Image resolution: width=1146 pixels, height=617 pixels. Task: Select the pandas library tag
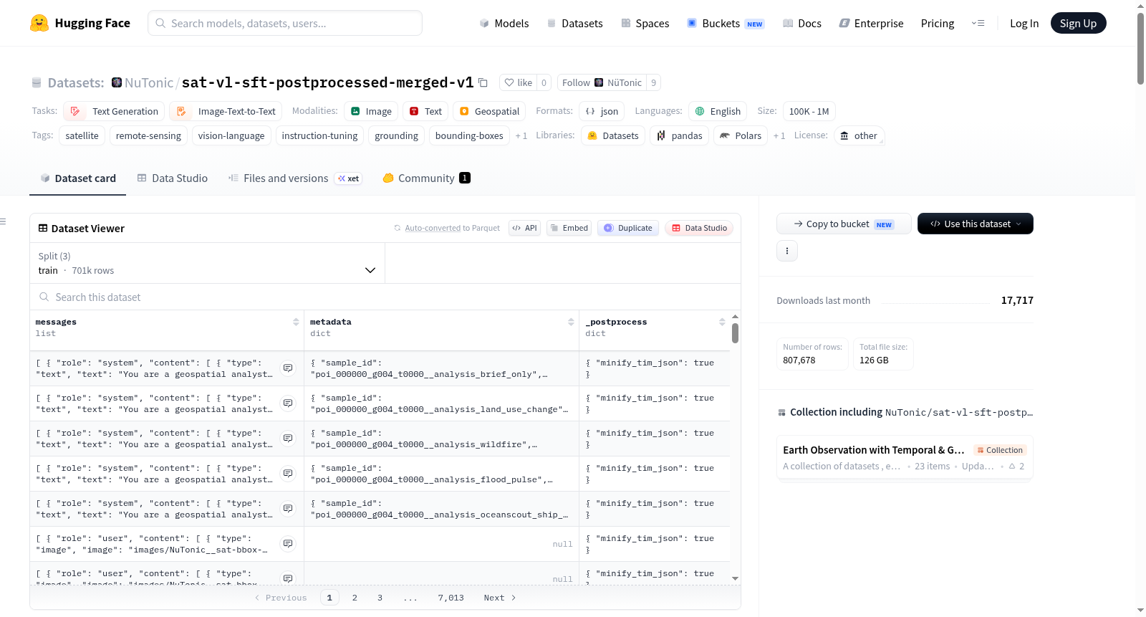680,135
